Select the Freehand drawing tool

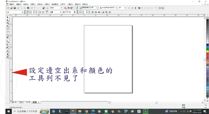8,26
